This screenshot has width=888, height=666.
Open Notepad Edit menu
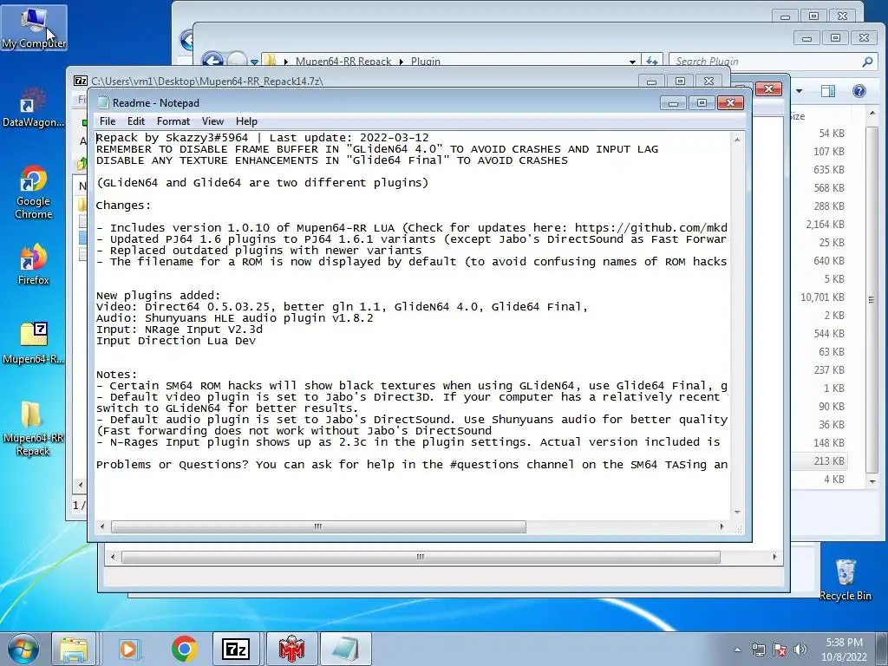click(136, 121)
